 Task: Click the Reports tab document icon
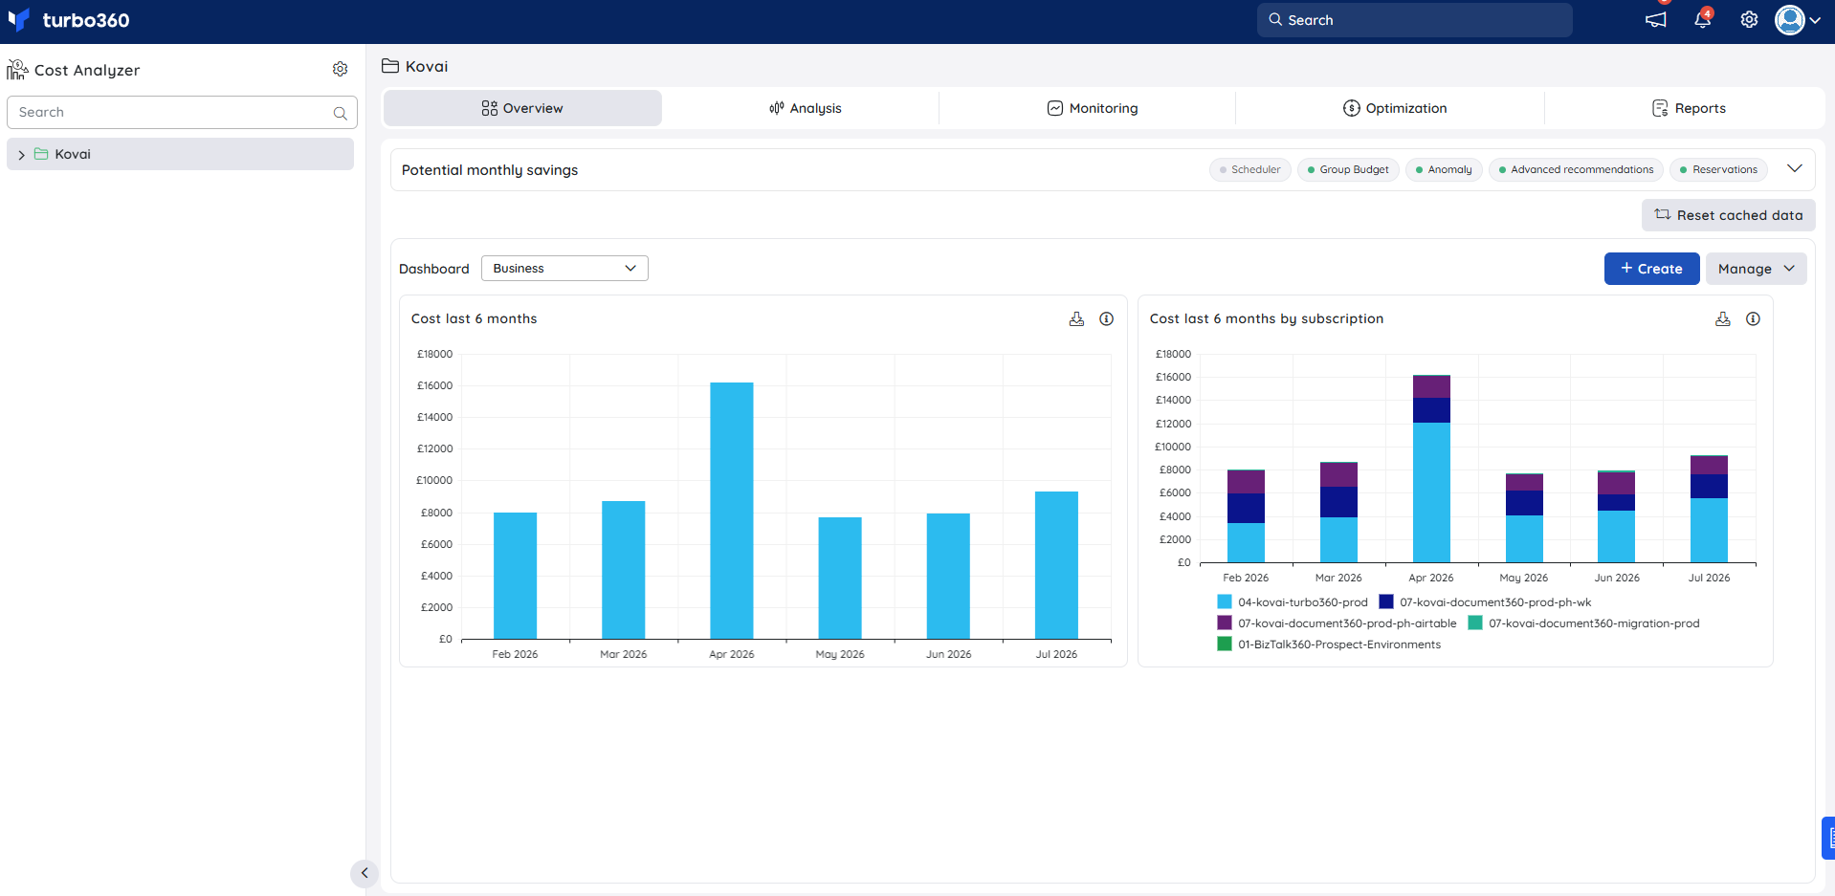pos(1660,108)
